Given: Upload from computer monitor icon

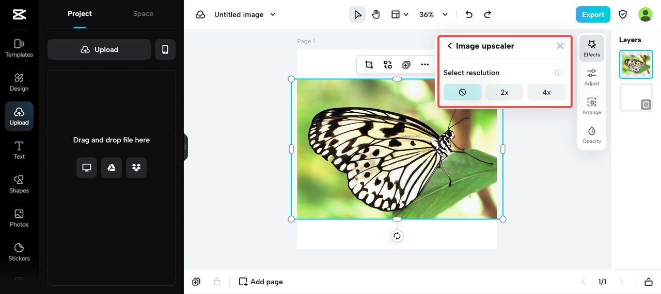Looking at the screenshot, I should coord(87,168).
